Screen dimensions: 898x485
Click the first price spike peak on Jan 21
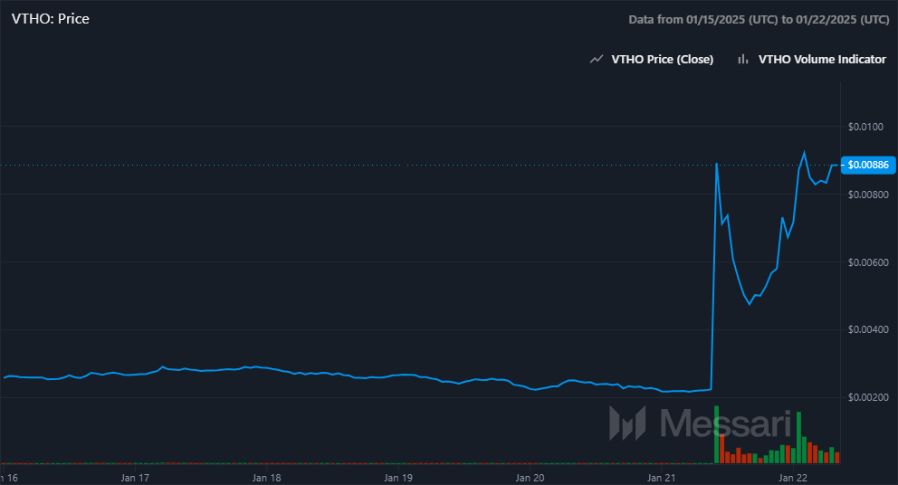[x=716, y=164]
